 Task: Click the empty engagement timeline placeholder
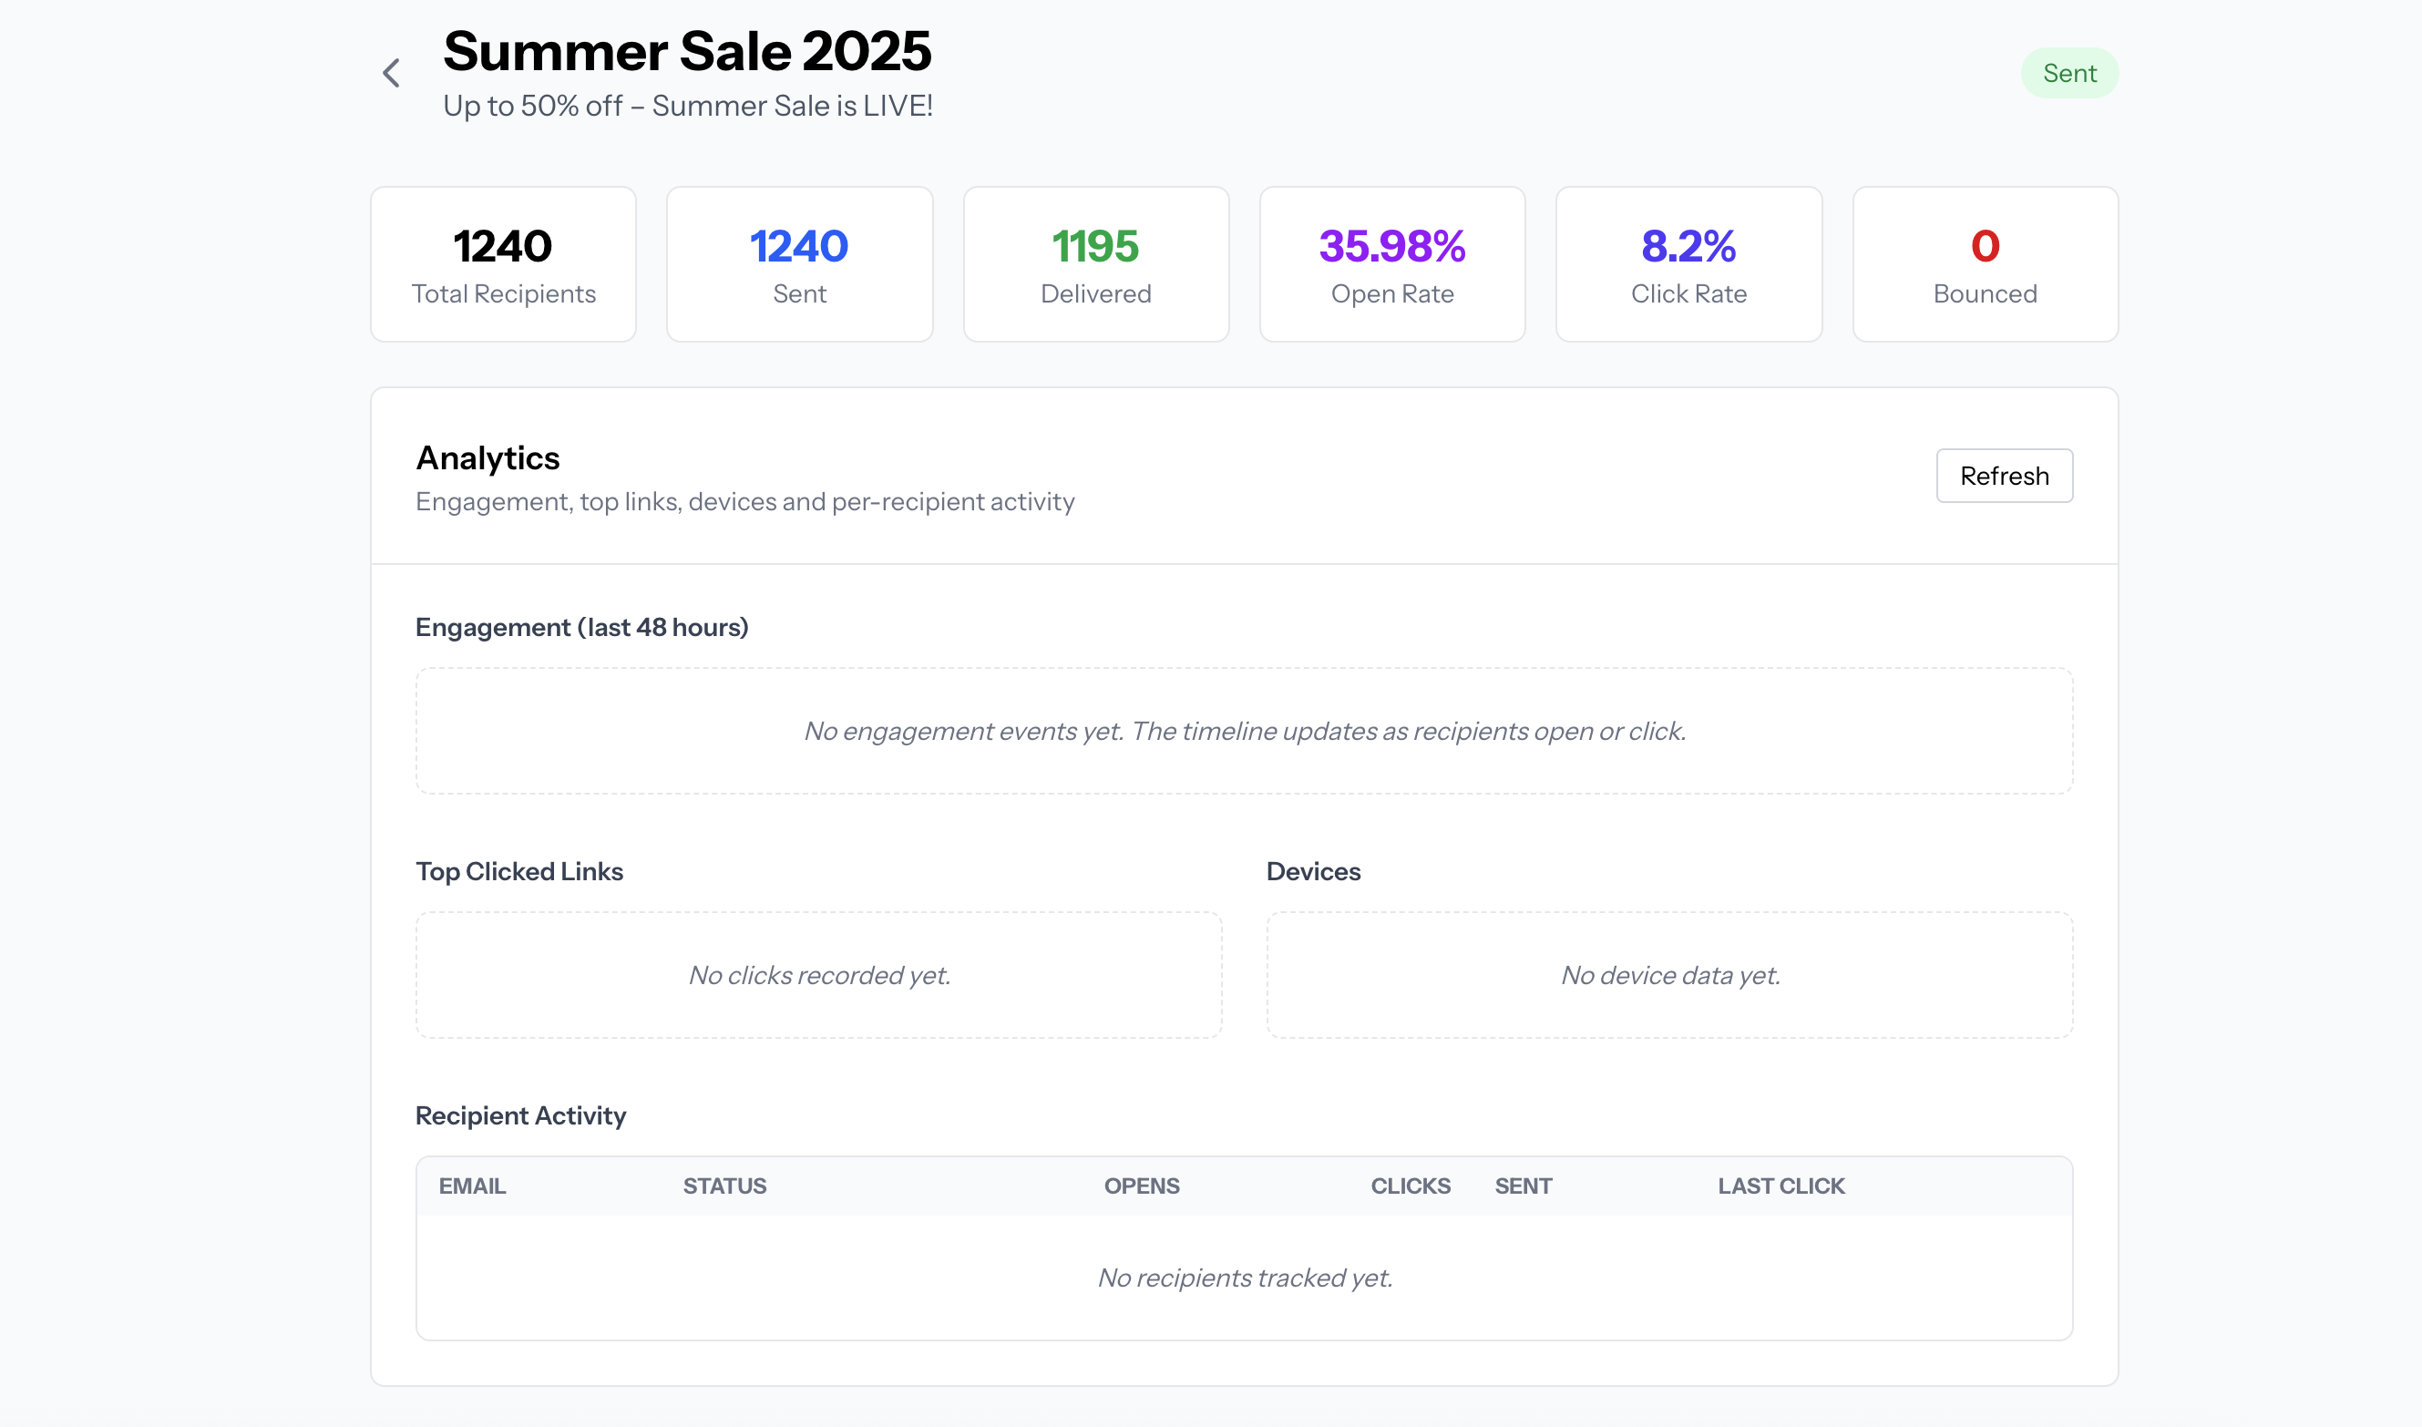[x=1244, y=731]
